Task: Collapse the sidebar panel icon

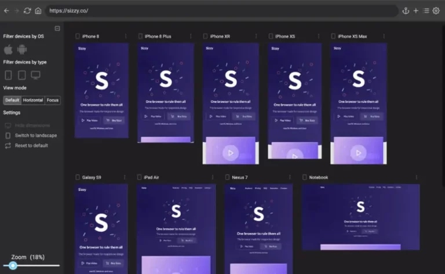Action: click(x=57, y=28)
